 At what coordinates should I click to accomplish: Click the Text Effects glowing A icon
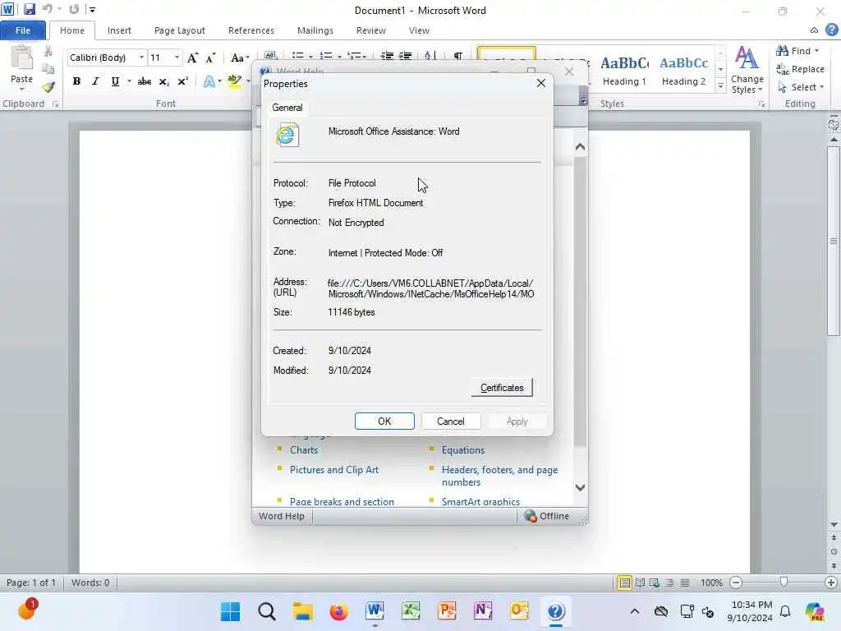209,81
